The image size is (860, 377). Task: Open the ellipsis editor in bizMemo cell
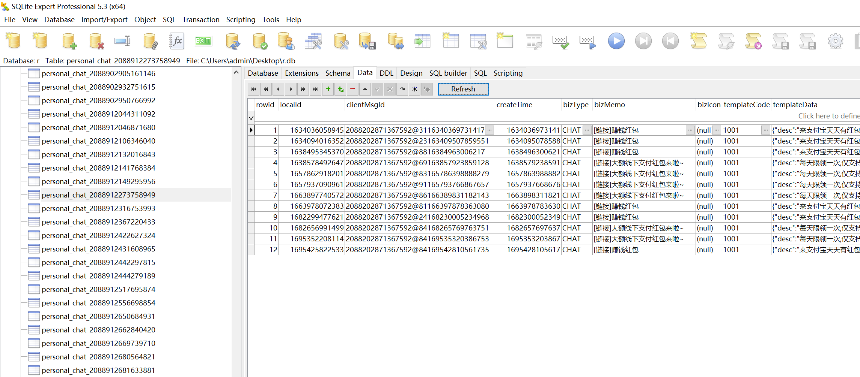coord(690,130)
